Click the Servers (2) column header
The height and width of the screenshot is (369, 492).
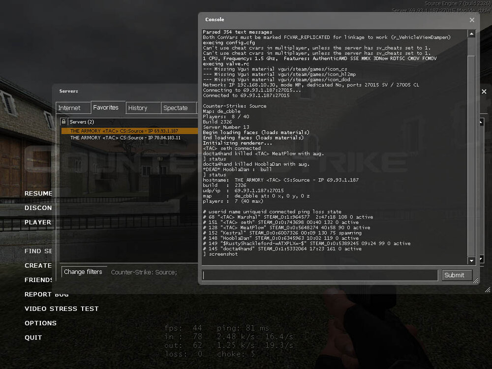pos(82,122)
